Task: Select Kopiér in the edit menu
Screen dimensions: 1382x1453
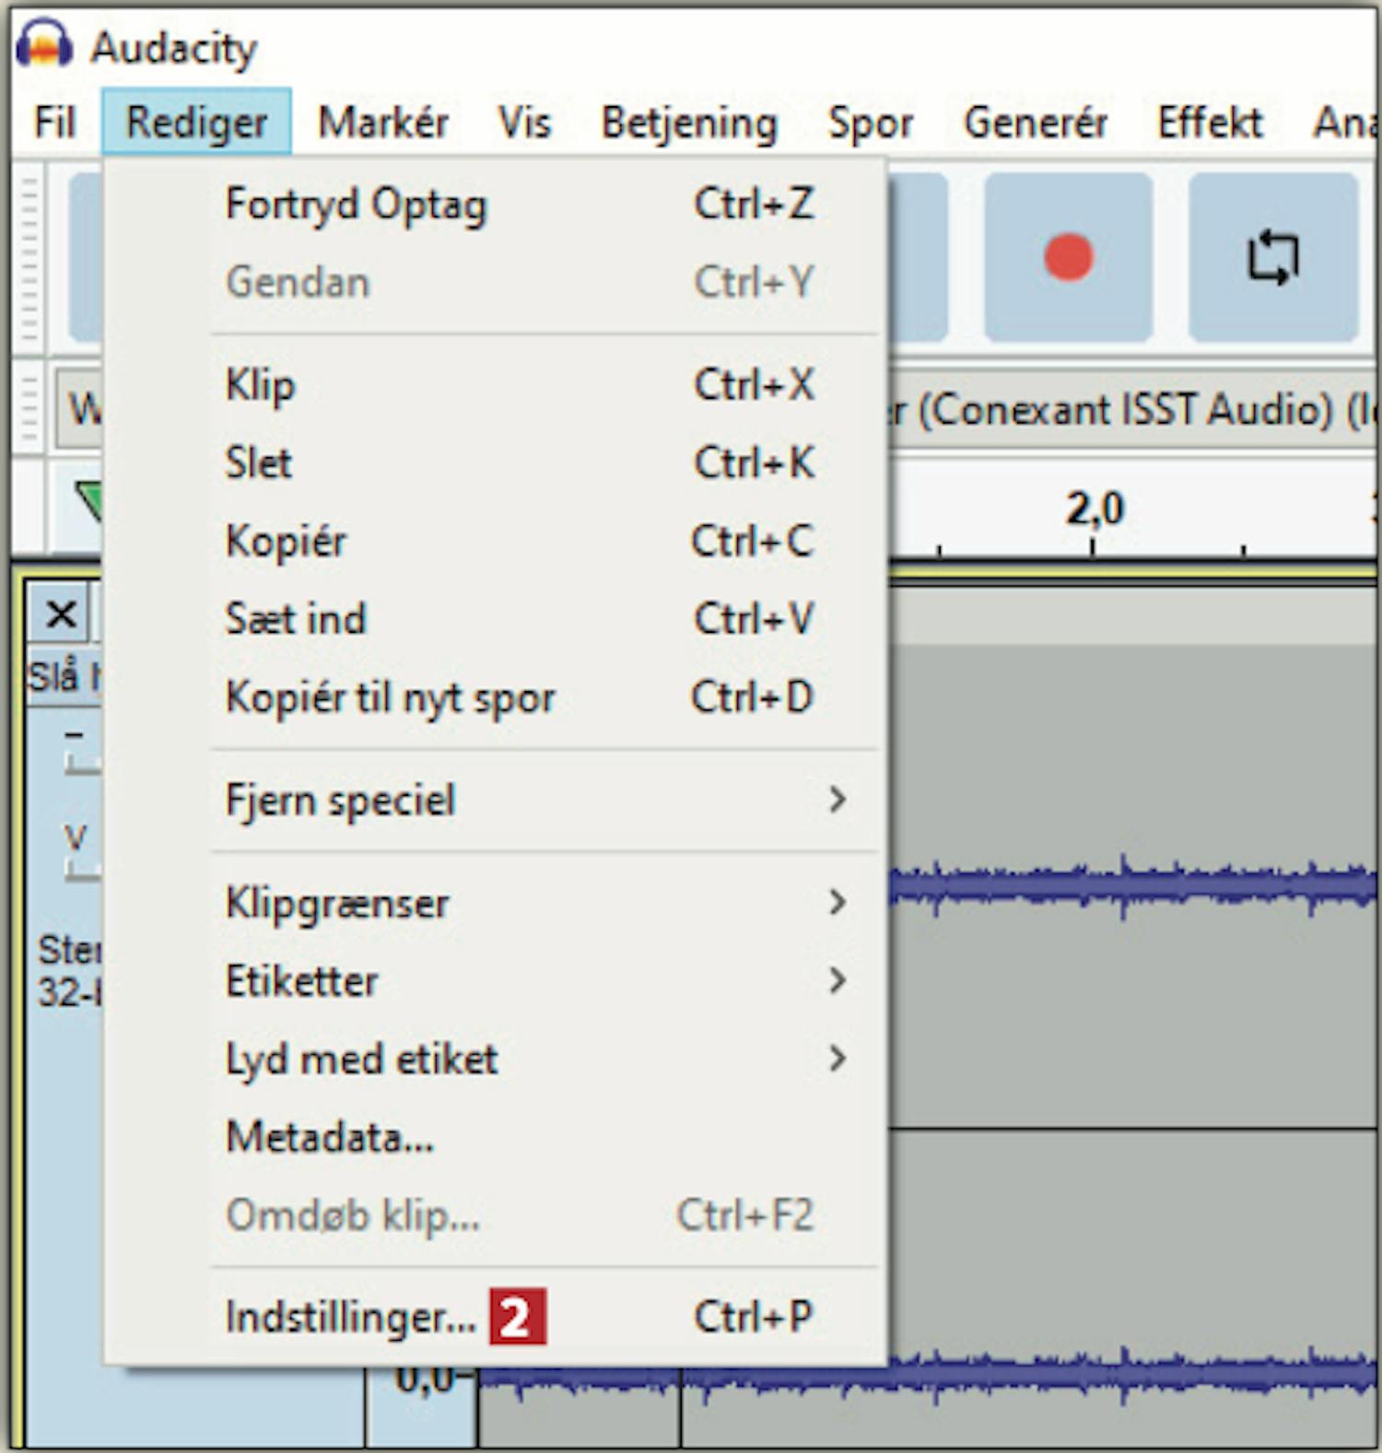Action: pyautogui.click(x=286, y=541)
